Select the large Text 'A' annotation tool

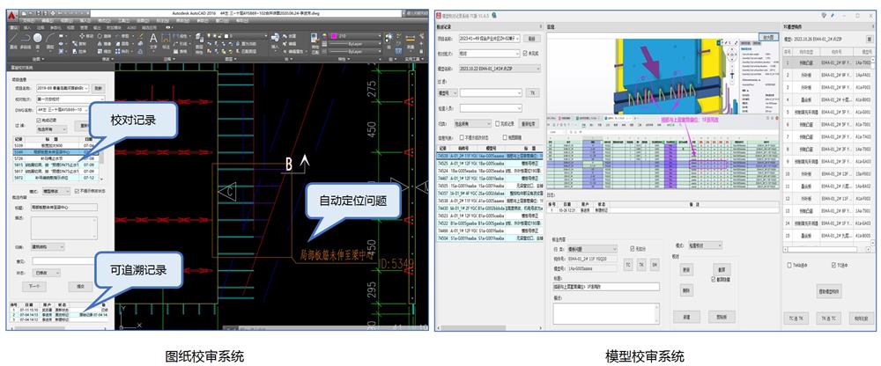[x=154, y=40]
